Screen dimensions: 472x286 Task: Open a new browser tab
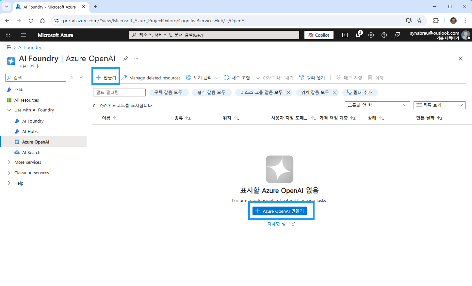pyautogui.click(x=95, y=7)
